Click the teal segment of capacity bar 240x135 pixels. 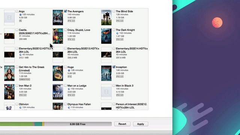(38, 124)
